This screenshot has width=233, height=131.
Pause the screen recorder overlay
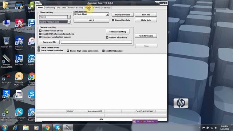pyautogui.click(x=138, y=122)
